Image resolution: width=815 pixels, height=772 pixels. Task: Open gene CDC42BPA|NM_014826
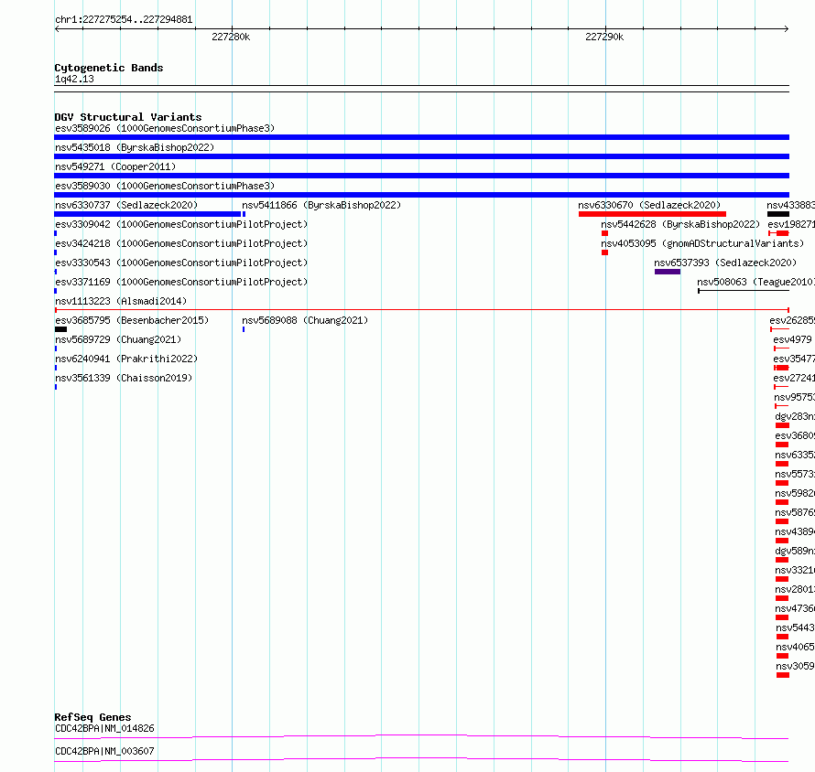(104, 728)
